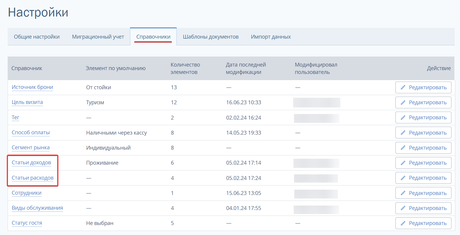Click Наличными через кассу cell
The height and width of the screenshot is (235, 460).
(116, 133)
